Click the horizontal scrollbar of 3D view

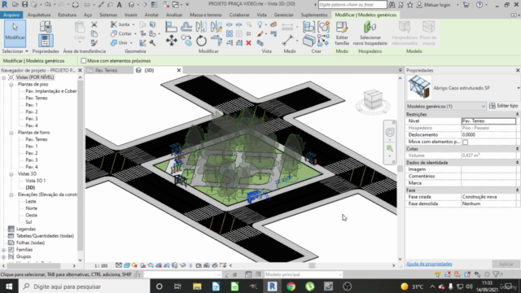[x=312, y=265]
